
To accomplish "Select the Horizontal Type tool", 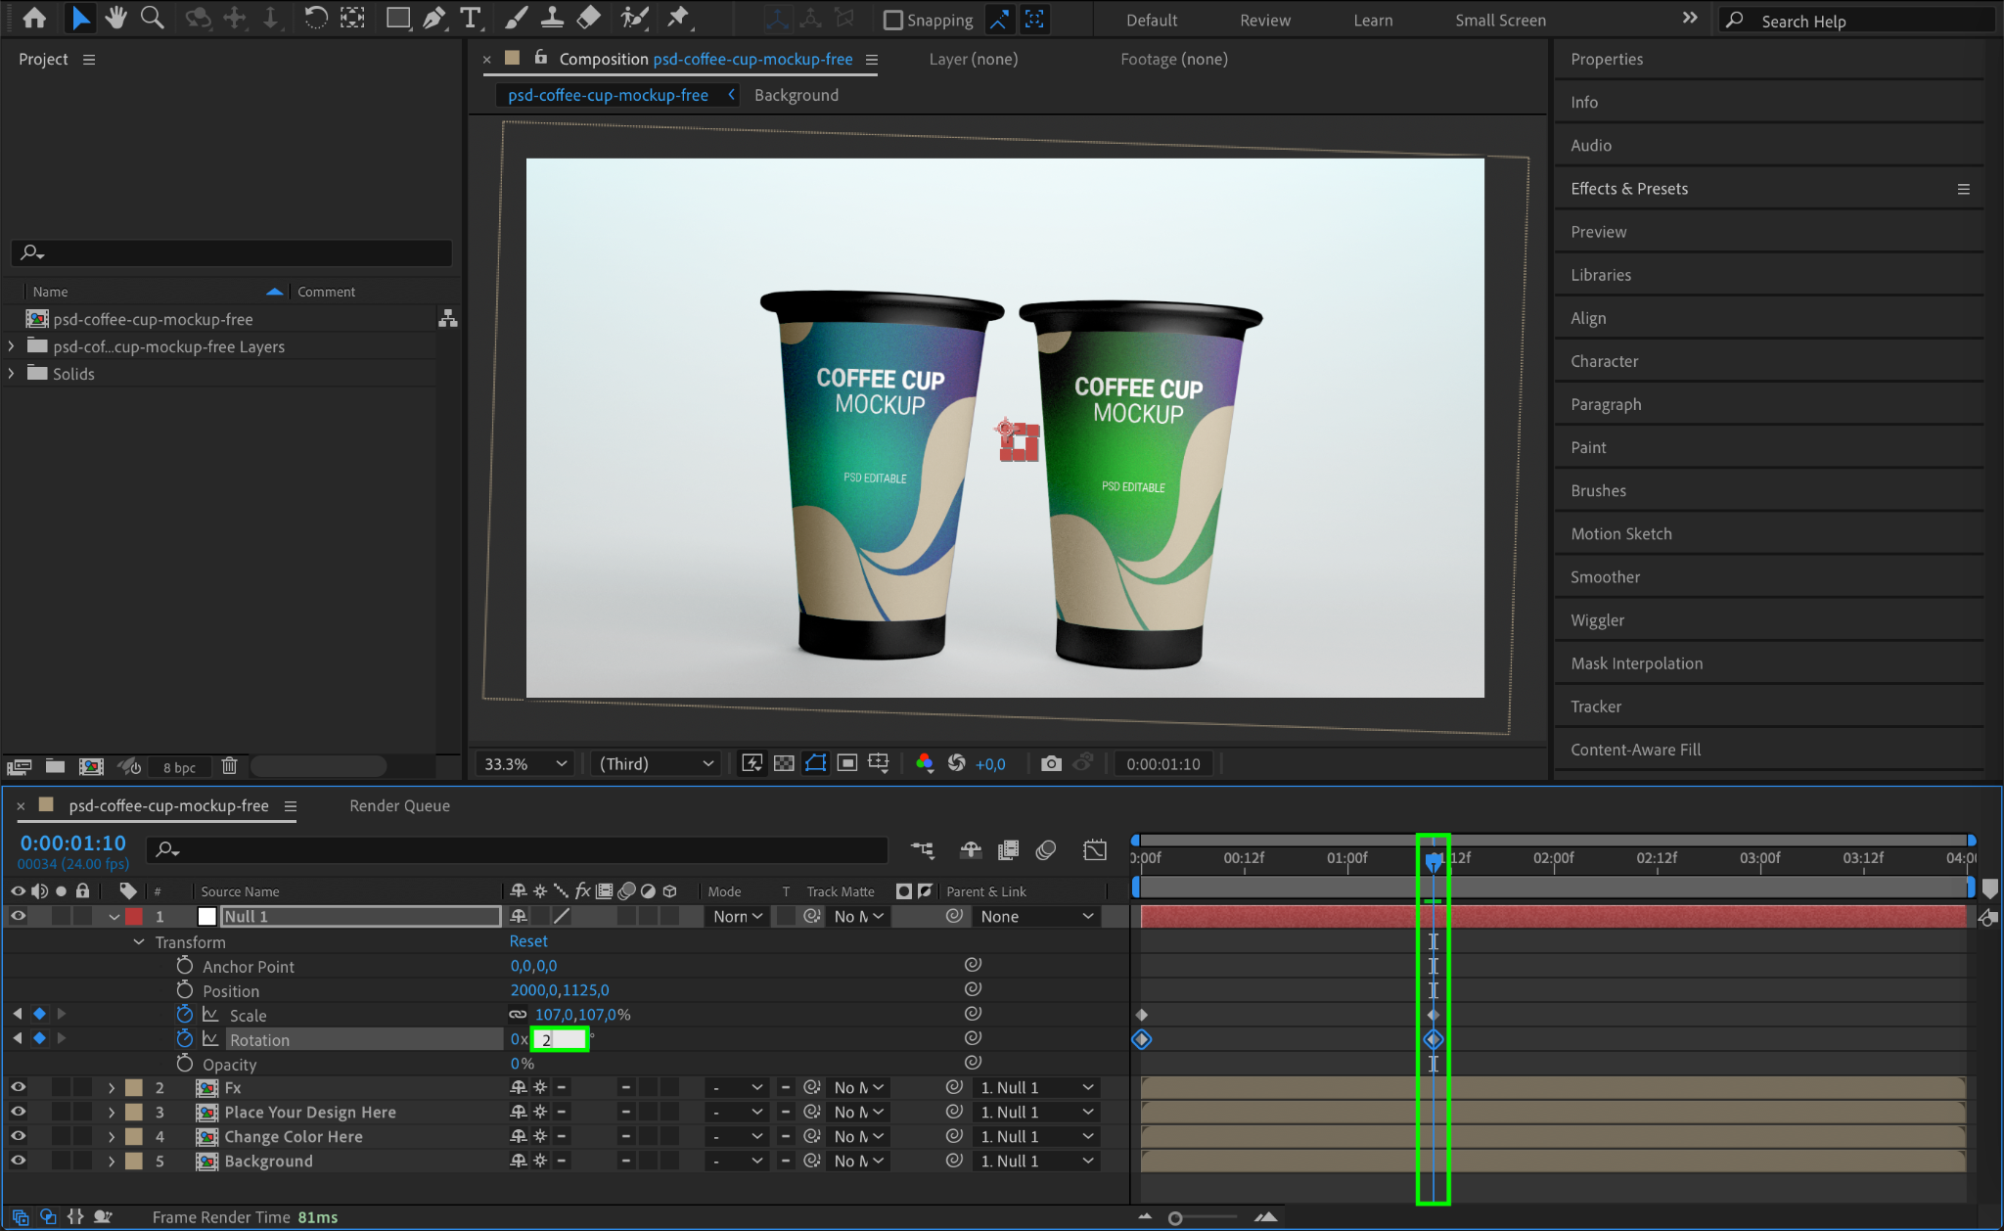I will [471, 18].
